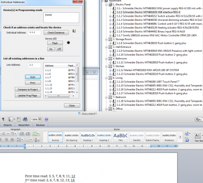Click the Sort A-Z icon

[x=37, y=140]
